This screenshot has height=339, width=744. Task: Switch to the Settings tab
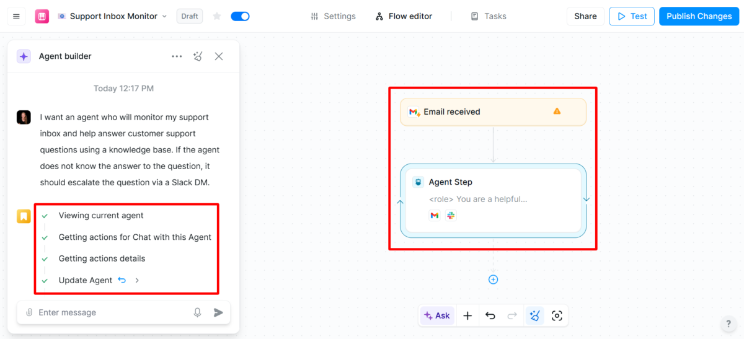tap(333, 16)
